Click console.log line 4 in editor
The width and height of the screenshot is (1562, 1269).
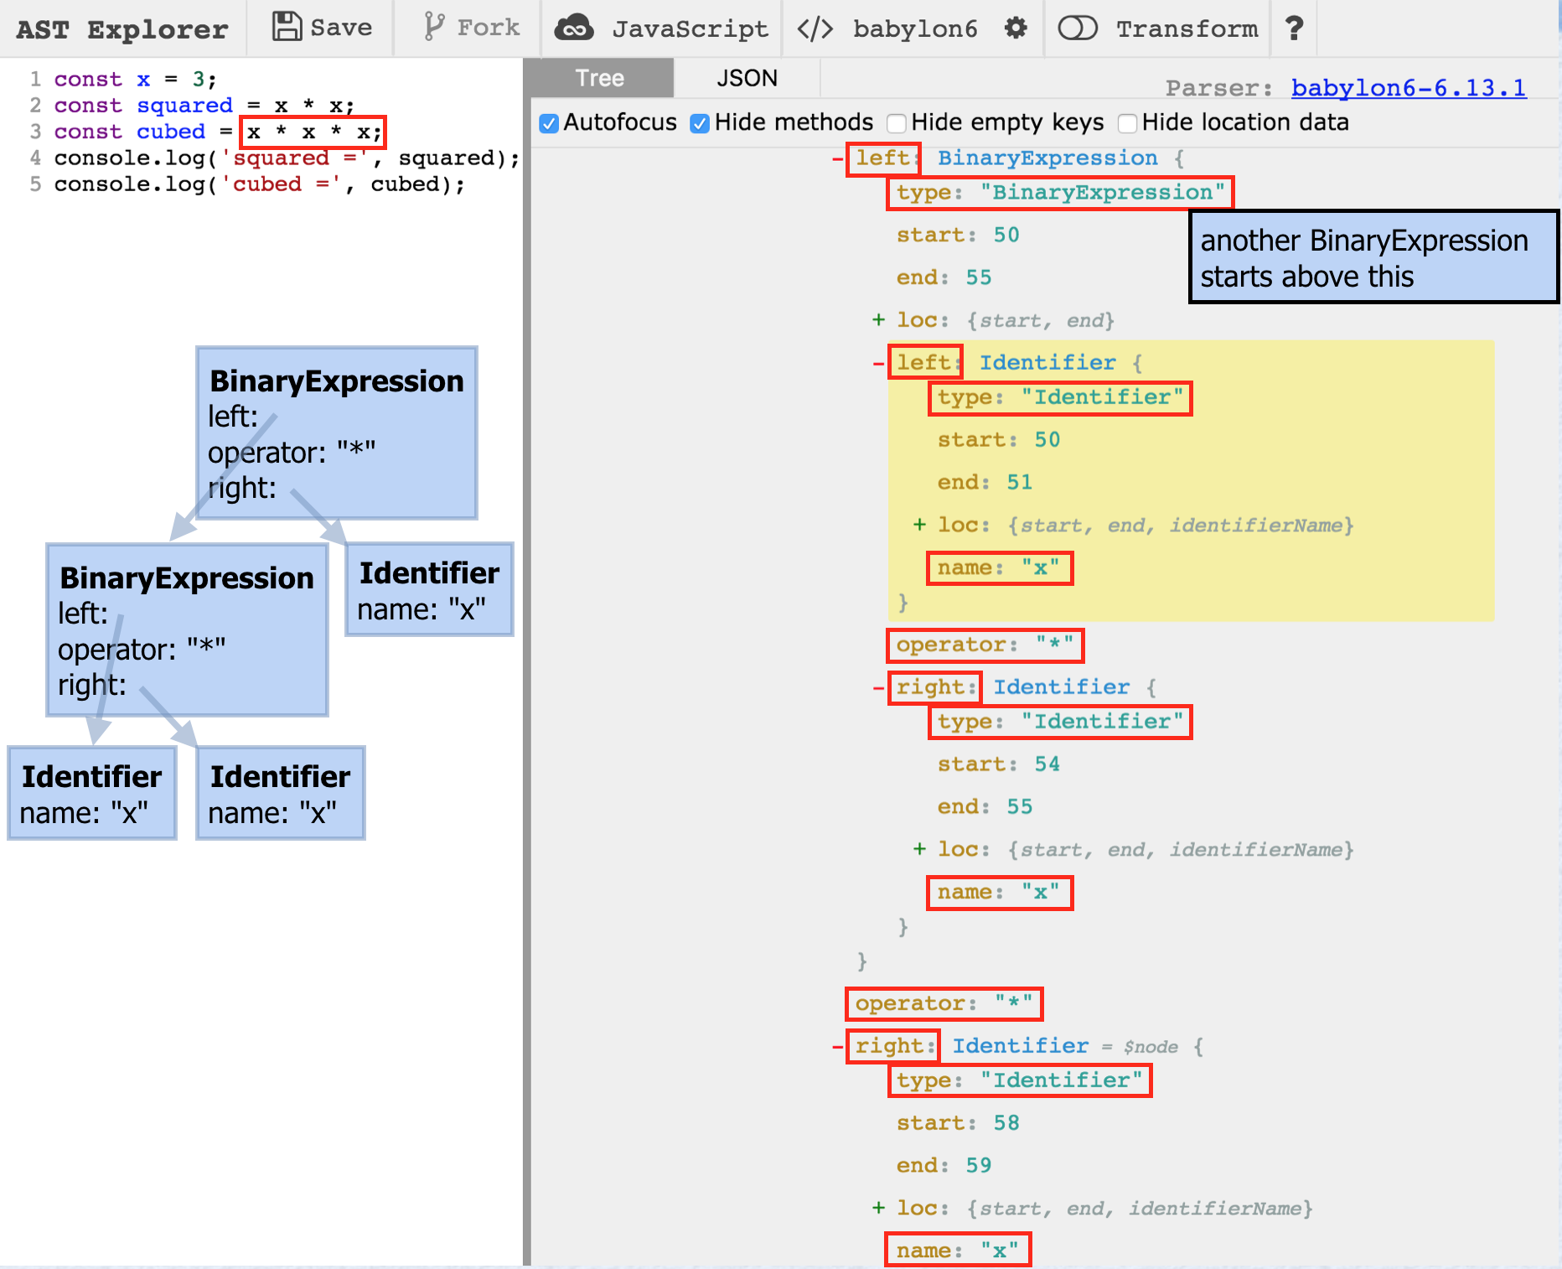pyautogui.click(x=287, y=158)
